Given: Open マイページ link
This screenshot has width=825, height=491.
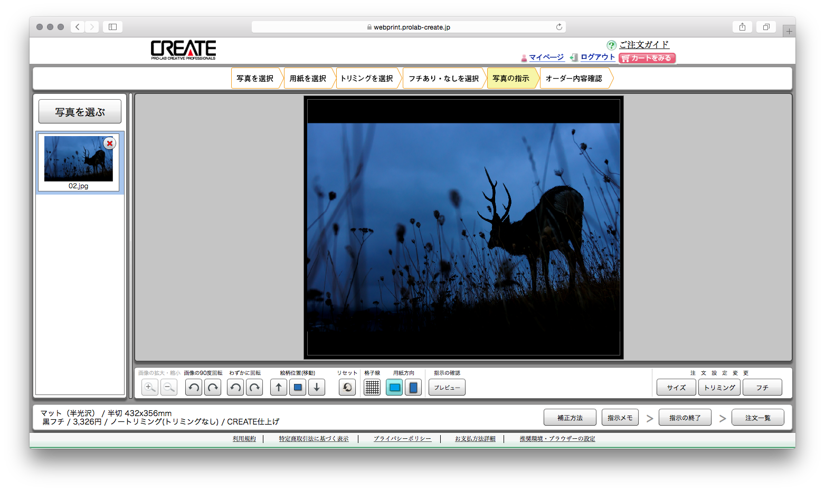Looking at the screenshot, I should coord(546,57).
